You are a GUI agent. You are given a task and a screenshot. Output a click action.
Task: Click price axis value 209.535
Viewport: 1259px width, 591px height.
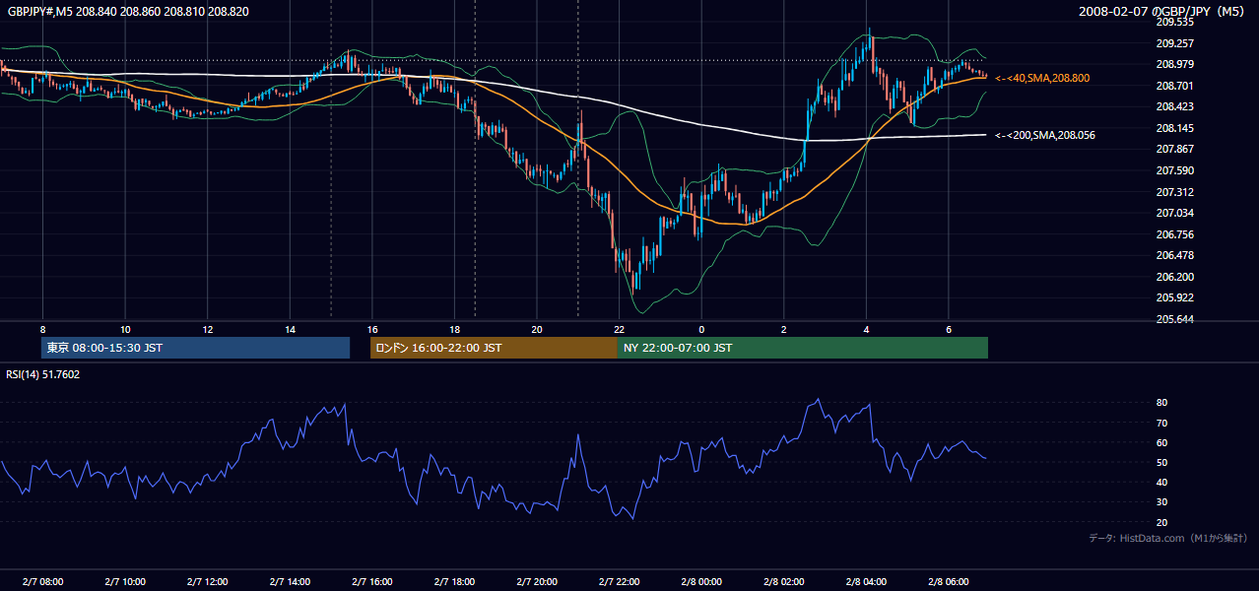pos(1174,22)
